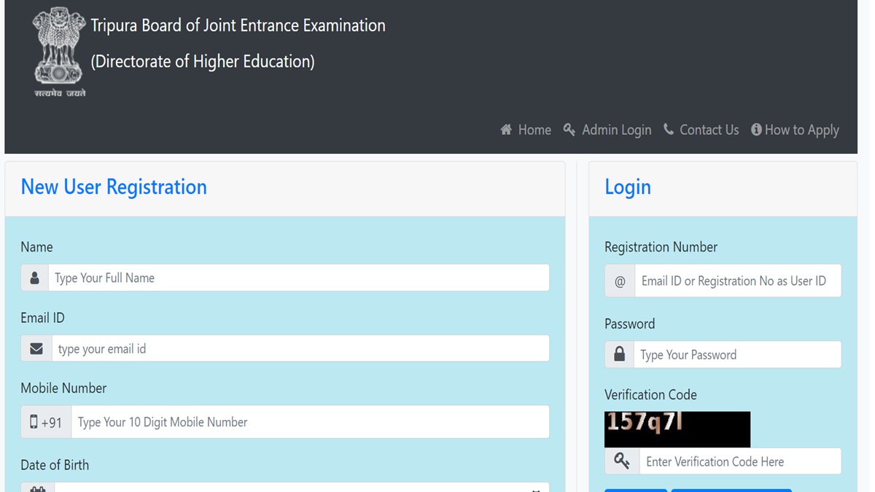Click the national emblem logo
The width and height of the screenshot is (875, 492).
(60, 52)
